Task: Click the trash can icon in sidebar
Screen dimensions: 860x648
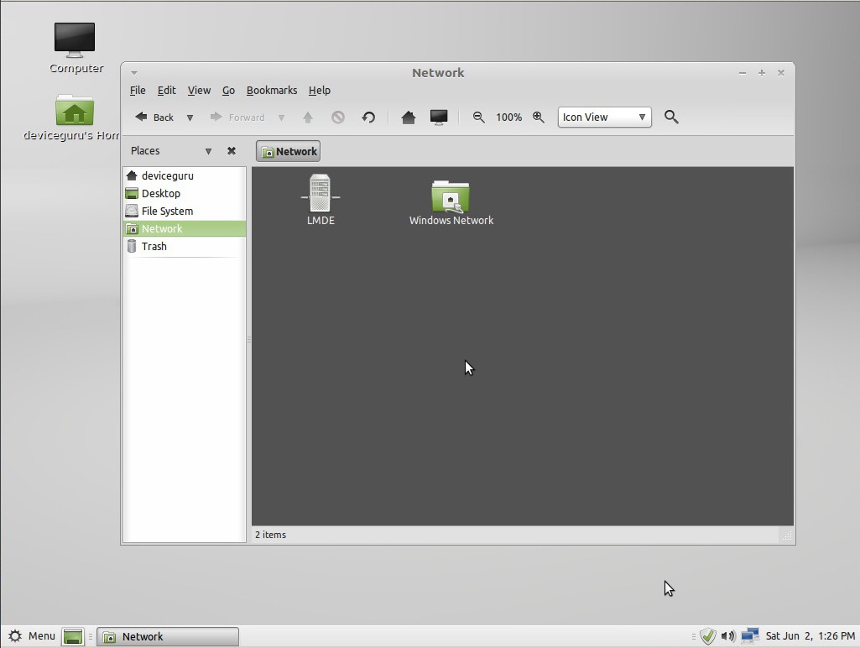Action: click(x=132, y=246)
